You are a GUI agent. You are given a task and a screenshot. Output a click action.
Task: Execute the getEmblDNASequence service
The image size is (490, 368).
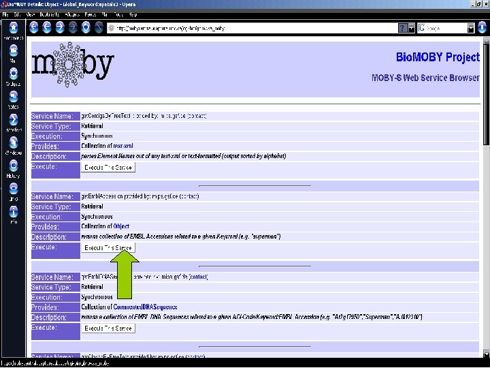click(x=108, y=328)
